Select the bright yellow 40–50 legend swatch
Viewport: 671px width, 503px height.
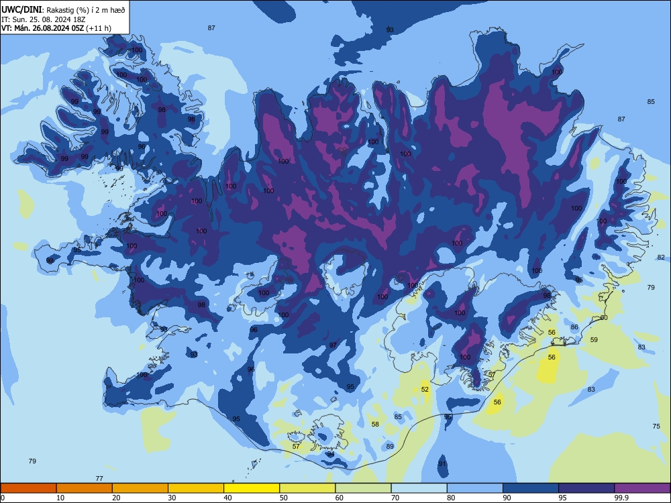pyautogui.click(x=252, y=488)
